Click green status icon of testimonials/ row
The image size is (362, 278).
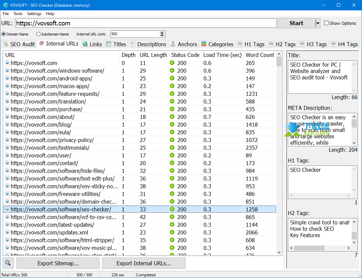coord(172,147)
